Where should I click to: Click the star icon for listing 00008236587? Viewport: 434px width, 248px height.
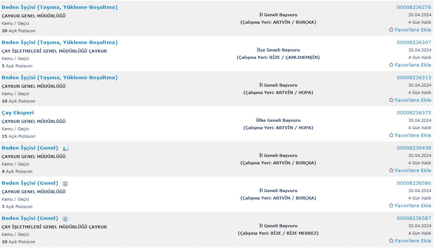point(391,241)
